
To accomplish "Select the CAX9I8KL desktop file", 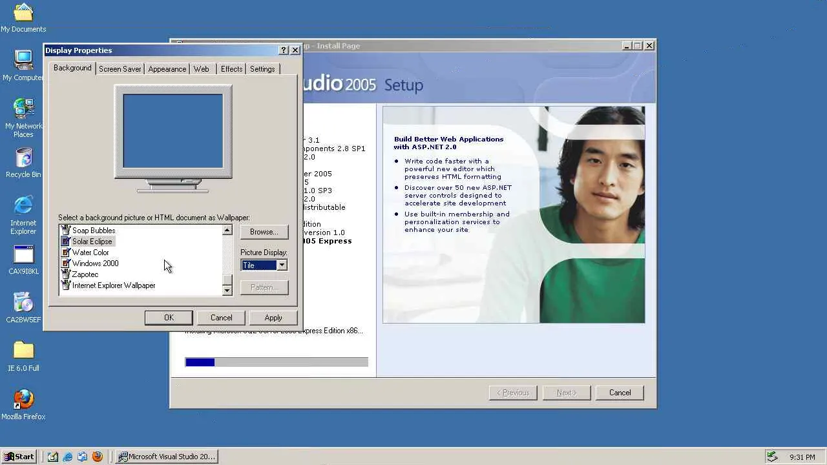I will click(23, 260).
